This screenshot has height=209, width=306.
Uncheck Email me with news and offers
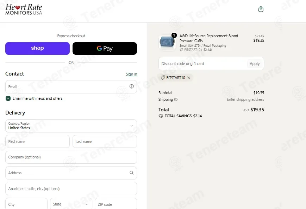[x=8, y=98]
